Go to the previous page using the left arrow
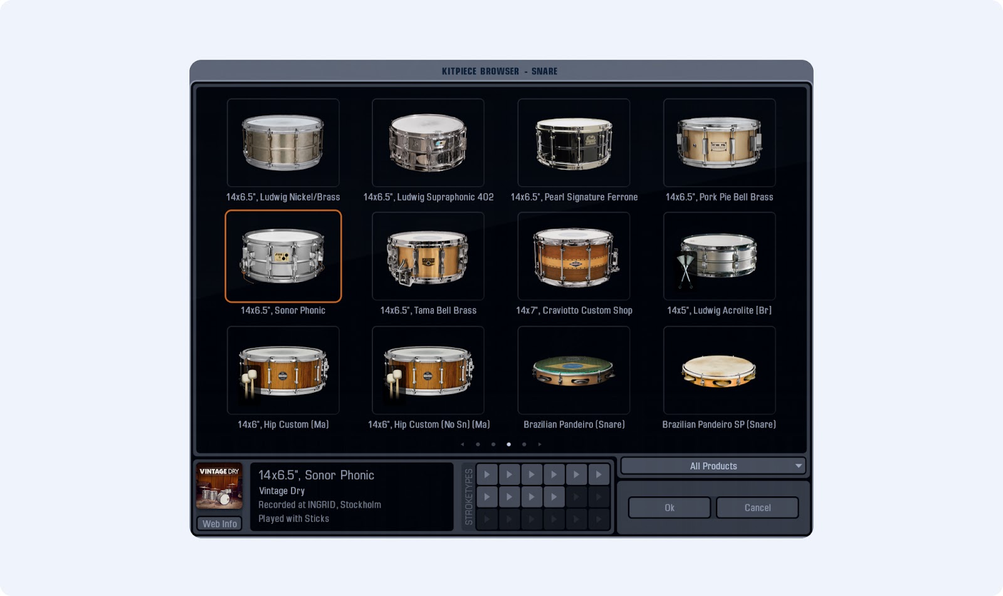The height and width of the screenshot is (596, 1003). point(462,444)
